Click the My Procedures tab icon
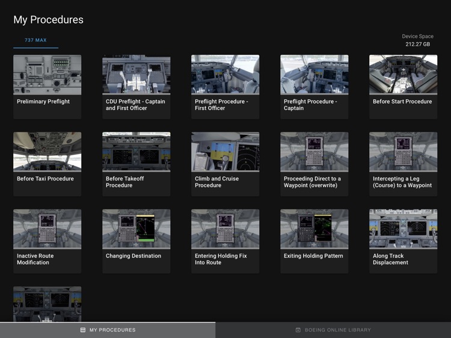The image size is (451, 338). click(83, 330)
